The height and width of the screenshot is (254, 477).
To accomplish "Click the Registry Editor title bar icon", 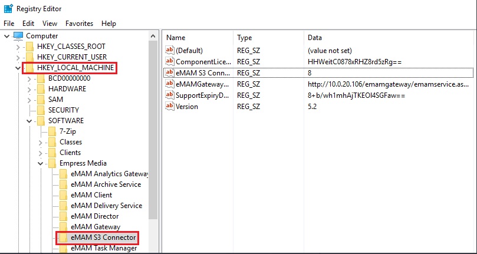I will tap(8, 9).
